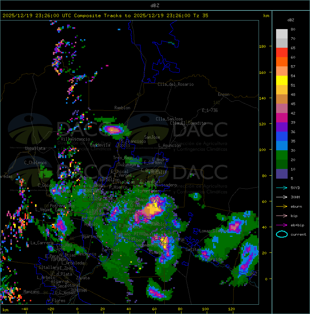The width and height of the screenshot is (310, 314).
Task: Click the Zapata place label
Action: coord(83,278)
